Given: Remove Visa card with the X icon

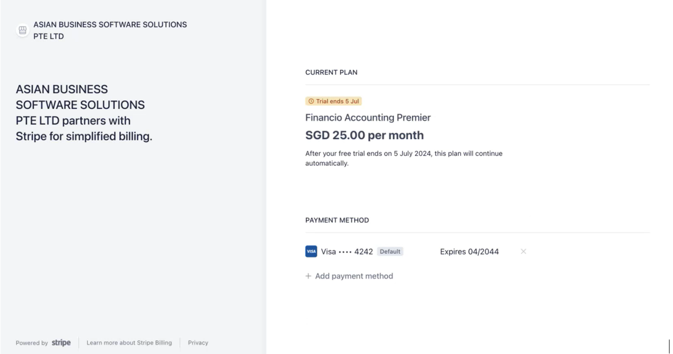Looking at the screenshot, I should tap(523, 251).
